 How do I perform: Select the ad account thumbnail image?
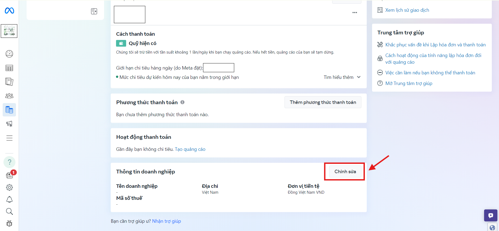click(9, 31)
